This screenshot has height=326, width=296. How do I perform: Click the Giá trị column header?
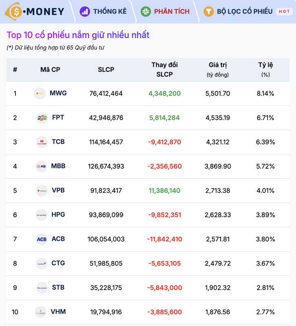pyautogui.click(x=218, y=70)
